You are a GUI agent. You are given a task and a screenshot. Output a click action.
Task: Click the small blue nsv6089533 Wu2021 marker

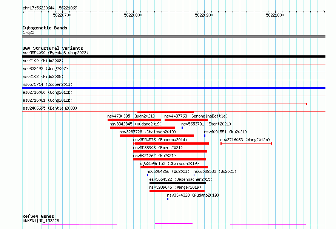coord(194,175)
